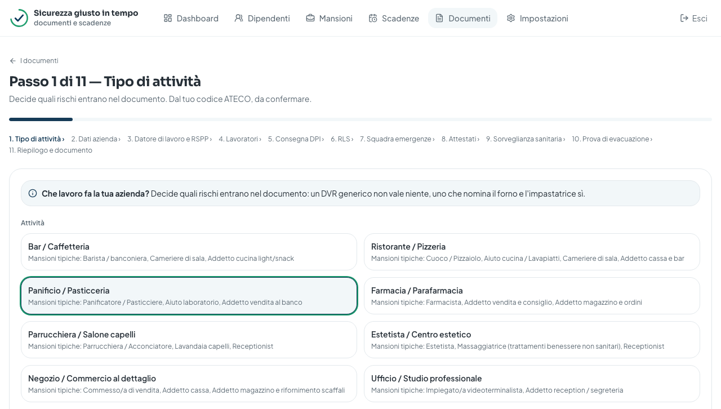Click the green checkmark app logo
The image size is (721, 409).
[19, 18]
